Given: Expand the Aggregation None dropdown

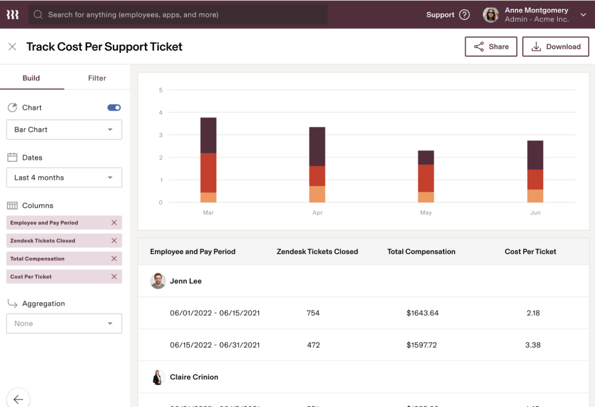Looking at the screenshot, I should pyautogui.click(x=64, y=323).
